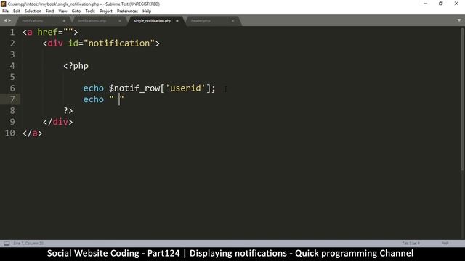Place cursor on the href attribute text

[47, 32]
